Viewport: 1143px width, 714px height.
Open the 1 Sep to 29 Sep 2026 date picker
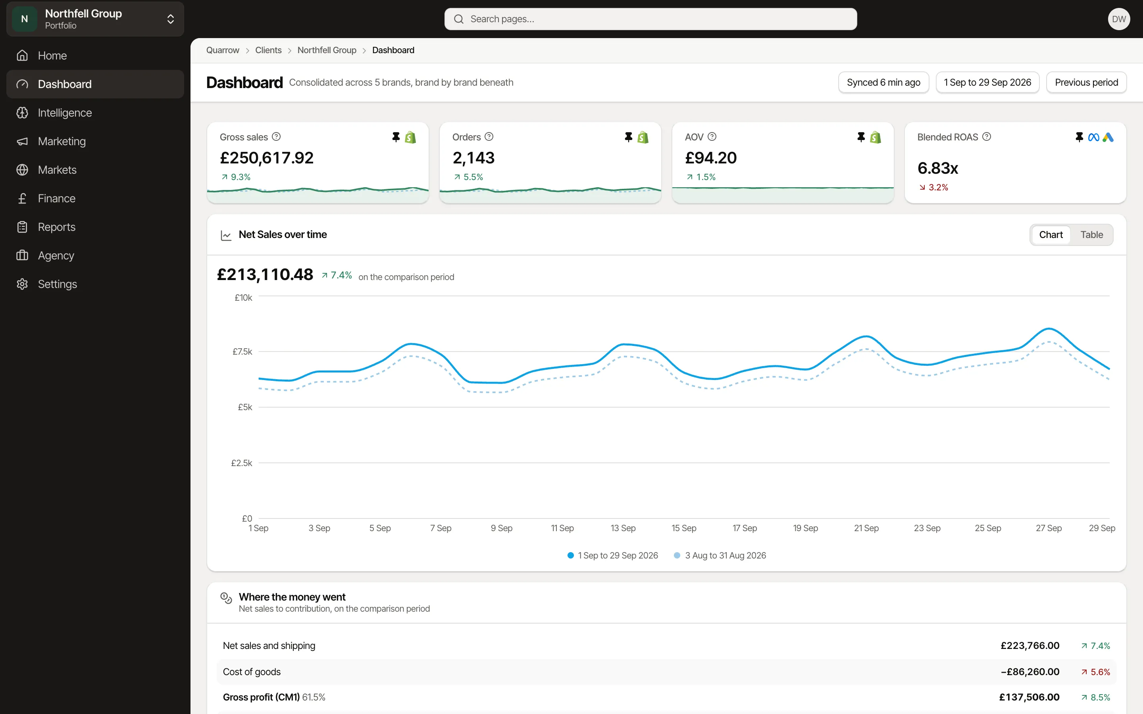pos(987,83)
